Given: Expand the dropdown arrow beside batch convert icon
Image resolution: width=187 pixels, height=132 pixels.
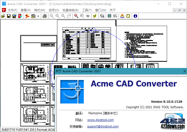Looking at the screenshot, I should (38, 16).
